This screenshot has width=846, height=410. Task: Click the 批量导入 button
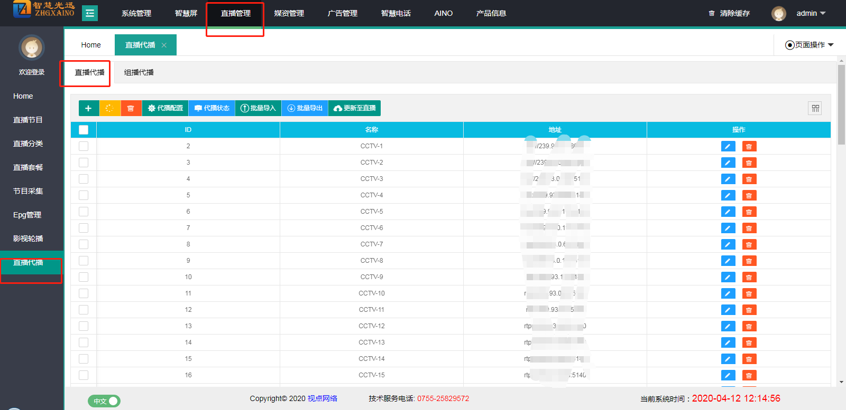(x=258, y=108)
